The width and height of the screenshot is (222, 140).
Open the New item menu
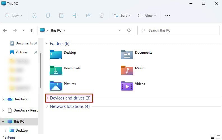[x=13, y=16]
